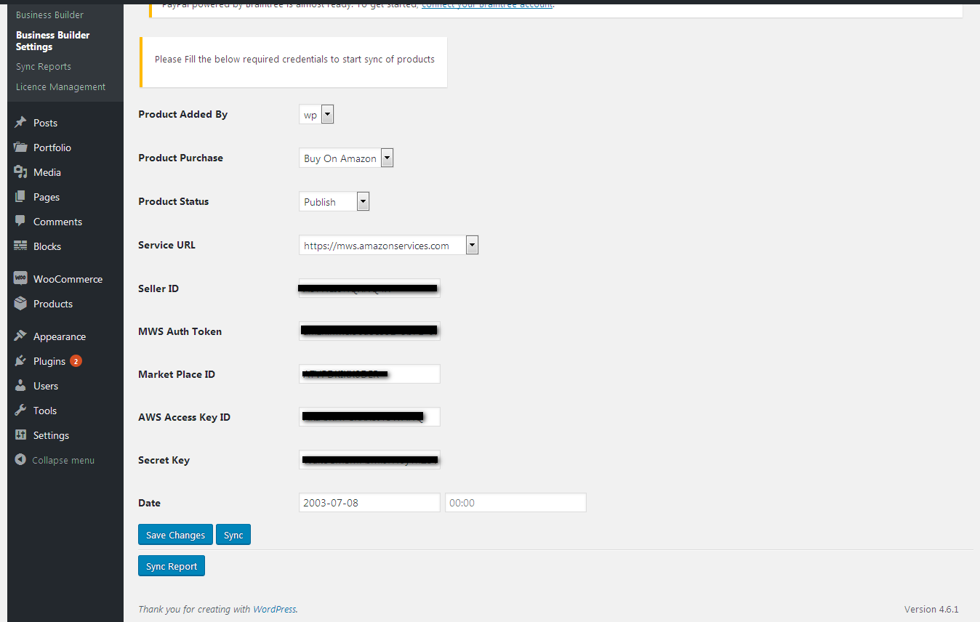
Task: Click the Posts pushpin icon
Action: (x=20, y=123)
